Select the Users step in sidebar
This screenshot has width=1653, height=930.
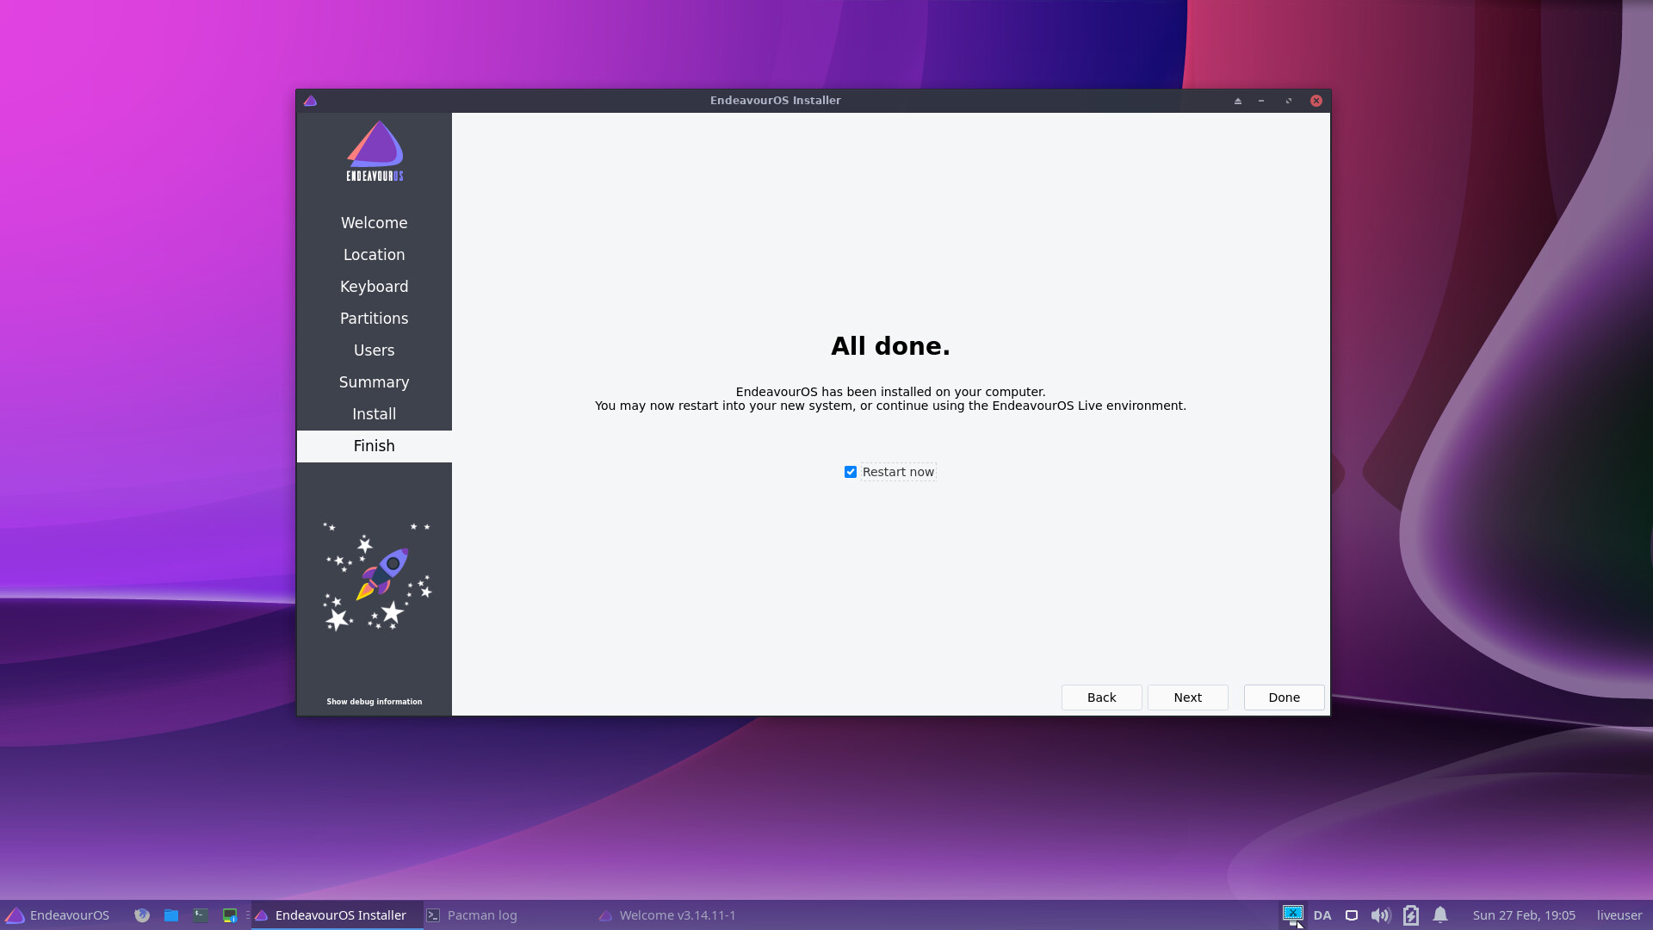[374, 350]
